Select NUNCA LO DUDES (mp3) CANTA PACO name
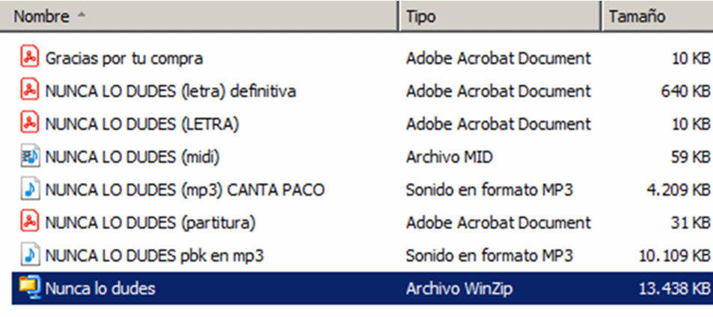Image resolution: width=713 pixels, height=317 pixels. pyautogui.click(x=185, y=189)
